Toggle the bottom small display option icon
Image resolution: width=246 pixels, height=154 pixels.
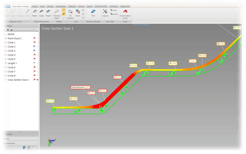(x=64, y=18)
